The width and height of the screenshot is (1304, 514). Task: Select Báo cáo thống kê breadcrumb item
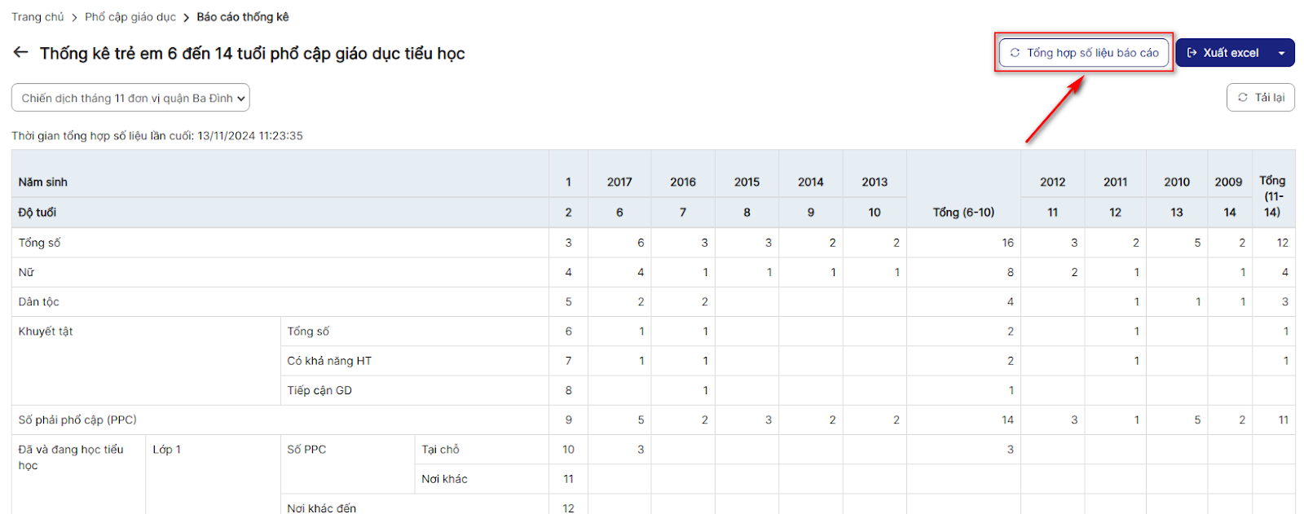[x=243, y=17]
